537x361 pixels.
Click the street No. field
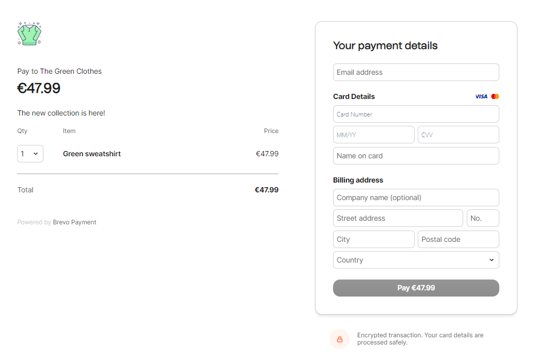coord(483,218)
